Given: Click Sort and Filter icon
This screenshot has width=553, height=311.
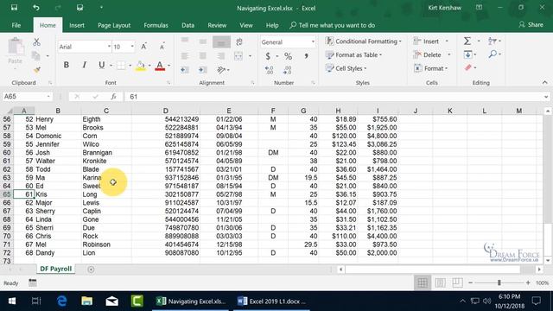Looking at the screenshot, I should 493,41.
